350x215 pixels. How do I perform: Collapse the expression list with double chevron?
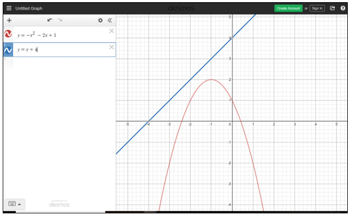pos(109,21)
